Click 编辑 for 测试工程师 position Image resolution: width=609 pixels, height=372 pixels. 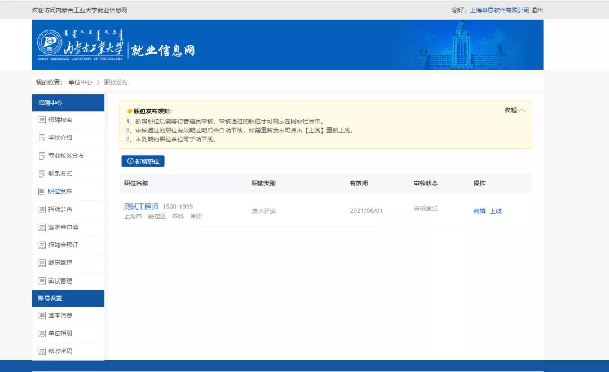click(x=479, y=211)
